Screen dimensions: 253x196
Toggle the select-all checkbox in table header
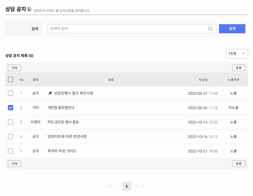click(10, 79)
